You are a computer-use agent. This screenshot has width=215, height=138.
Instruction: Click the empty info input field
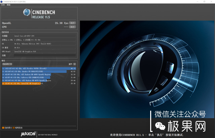(44, 55)
